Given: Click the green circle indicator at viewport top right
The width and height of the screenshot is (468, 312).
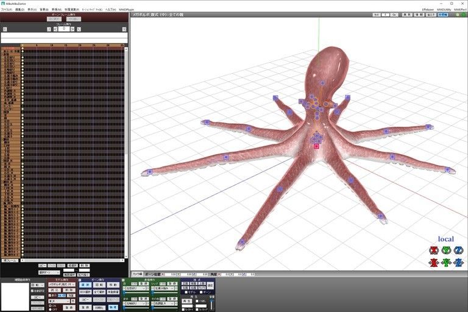Looking at the screenshot, I should 463,15.
